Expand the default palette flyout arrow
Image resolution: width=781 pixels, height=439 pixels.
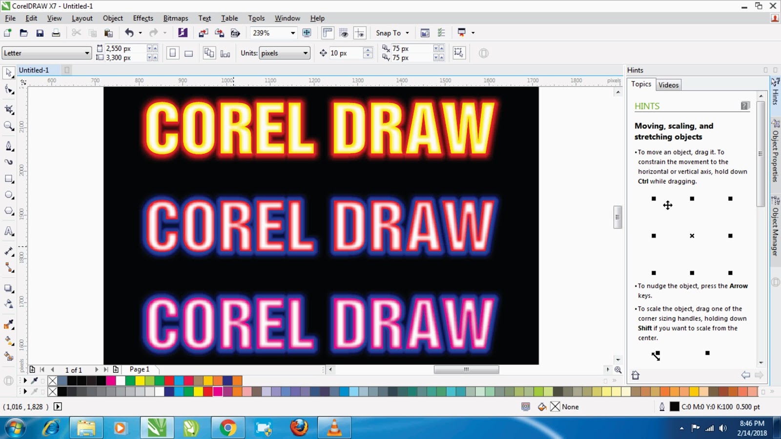[25, 391]
